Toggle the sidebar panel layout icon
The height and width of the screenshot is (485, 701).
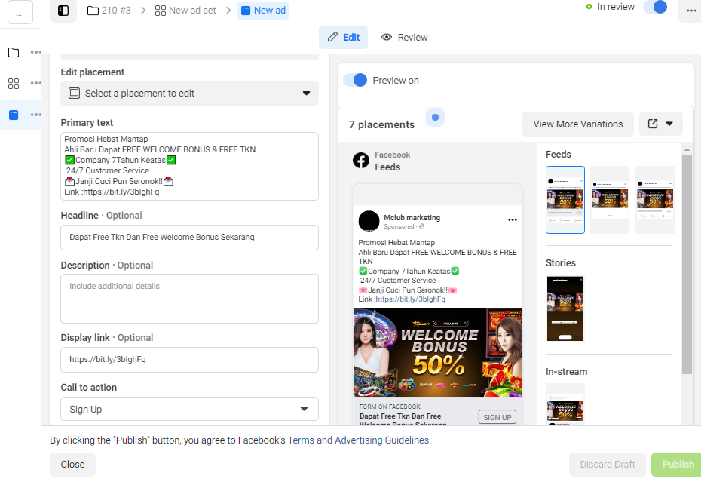tap(63, 11)
